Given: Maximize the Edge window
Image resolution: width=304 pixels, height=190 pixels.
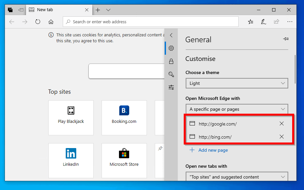Looking at the screenshot, I should 274,10.
